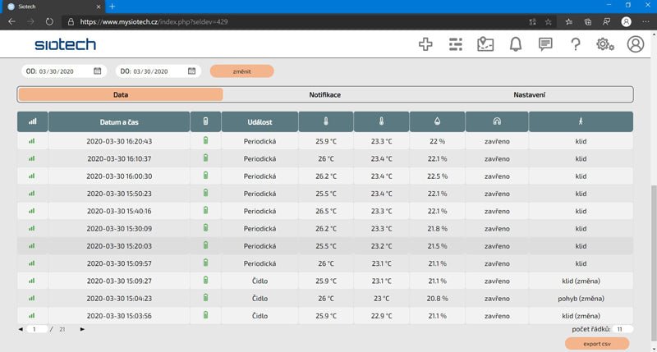Go to previous table page arrow
Screen dimensions: 657x352
[x=21, y=329]
